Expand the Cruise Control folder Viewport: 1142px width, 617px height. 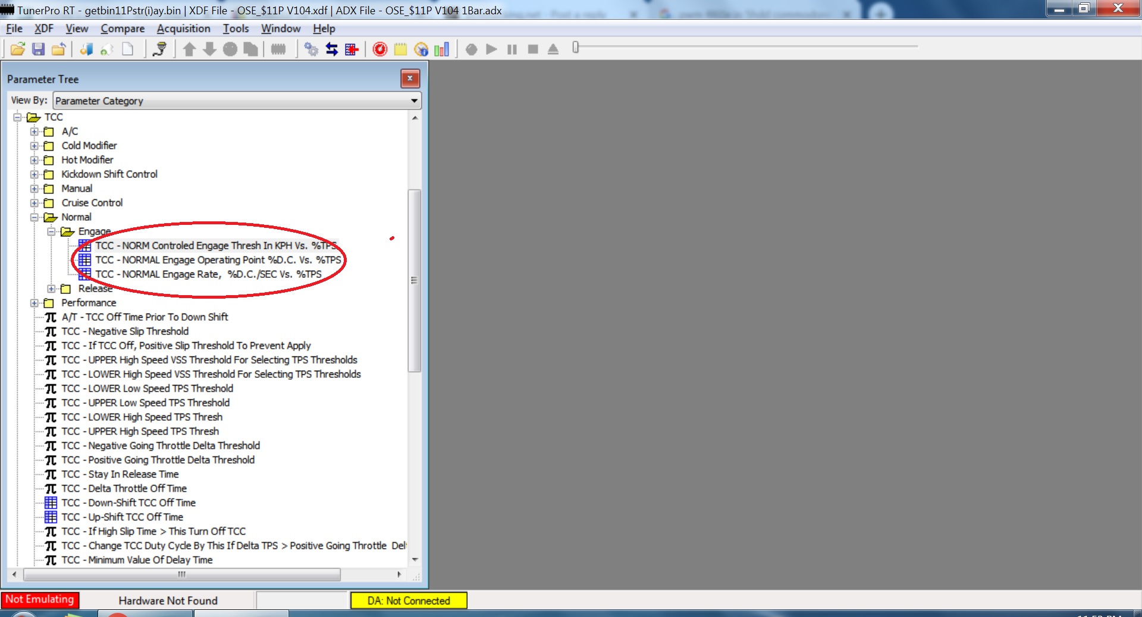(34, 203)
